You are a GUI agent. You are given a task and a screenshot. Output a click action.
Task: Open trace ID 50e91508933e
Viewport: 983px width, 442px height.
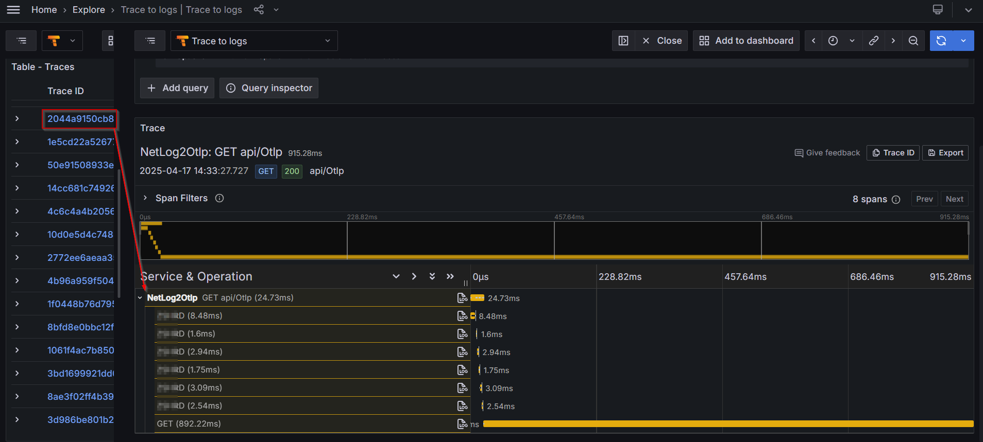tap(80, 165)
